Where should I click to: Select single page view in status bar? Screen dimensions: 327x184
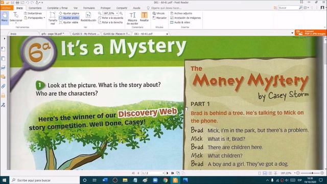pyautogui.click(x=260, y=173)
